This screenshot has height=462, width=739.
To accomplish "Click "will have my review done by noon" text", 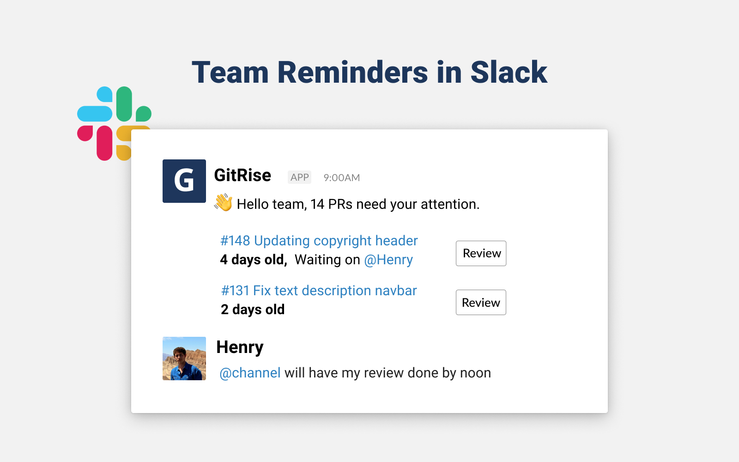I will [388, 373].
